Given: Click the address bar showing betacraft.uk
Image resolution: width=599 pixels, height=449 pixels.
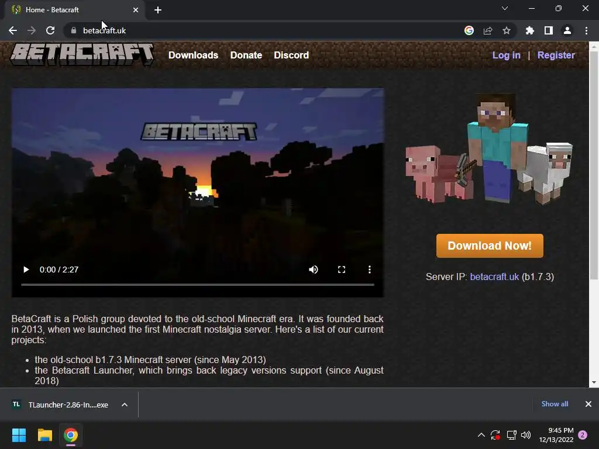Looking at the screenshot, I should tap(264, 30).
